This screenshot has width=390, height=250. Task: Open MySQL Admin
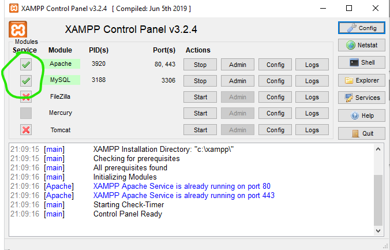point(238,81)
